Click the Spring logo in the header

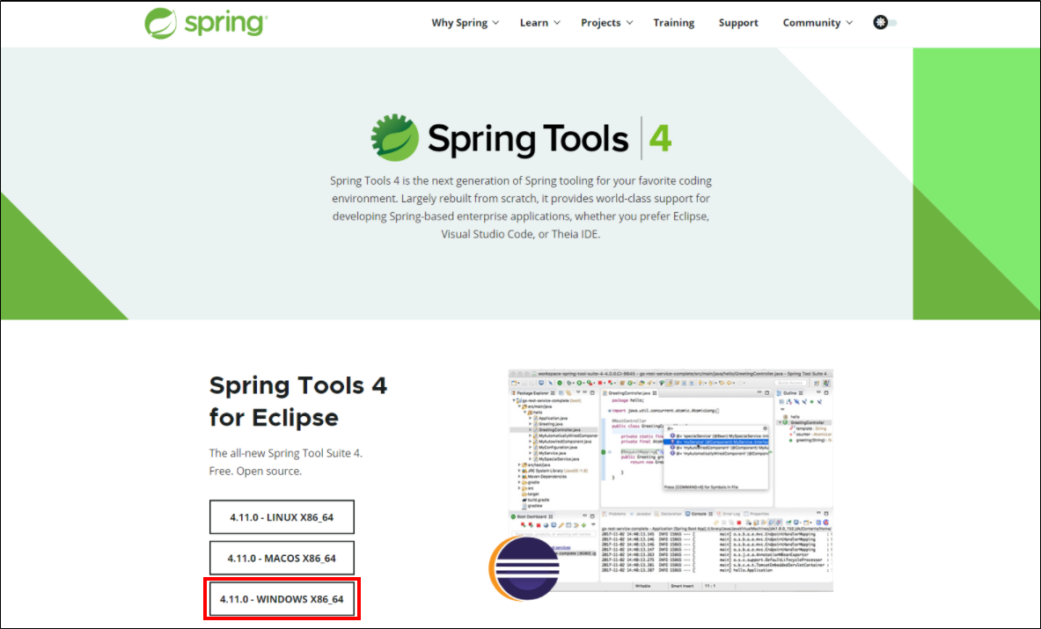coord(207,23)
